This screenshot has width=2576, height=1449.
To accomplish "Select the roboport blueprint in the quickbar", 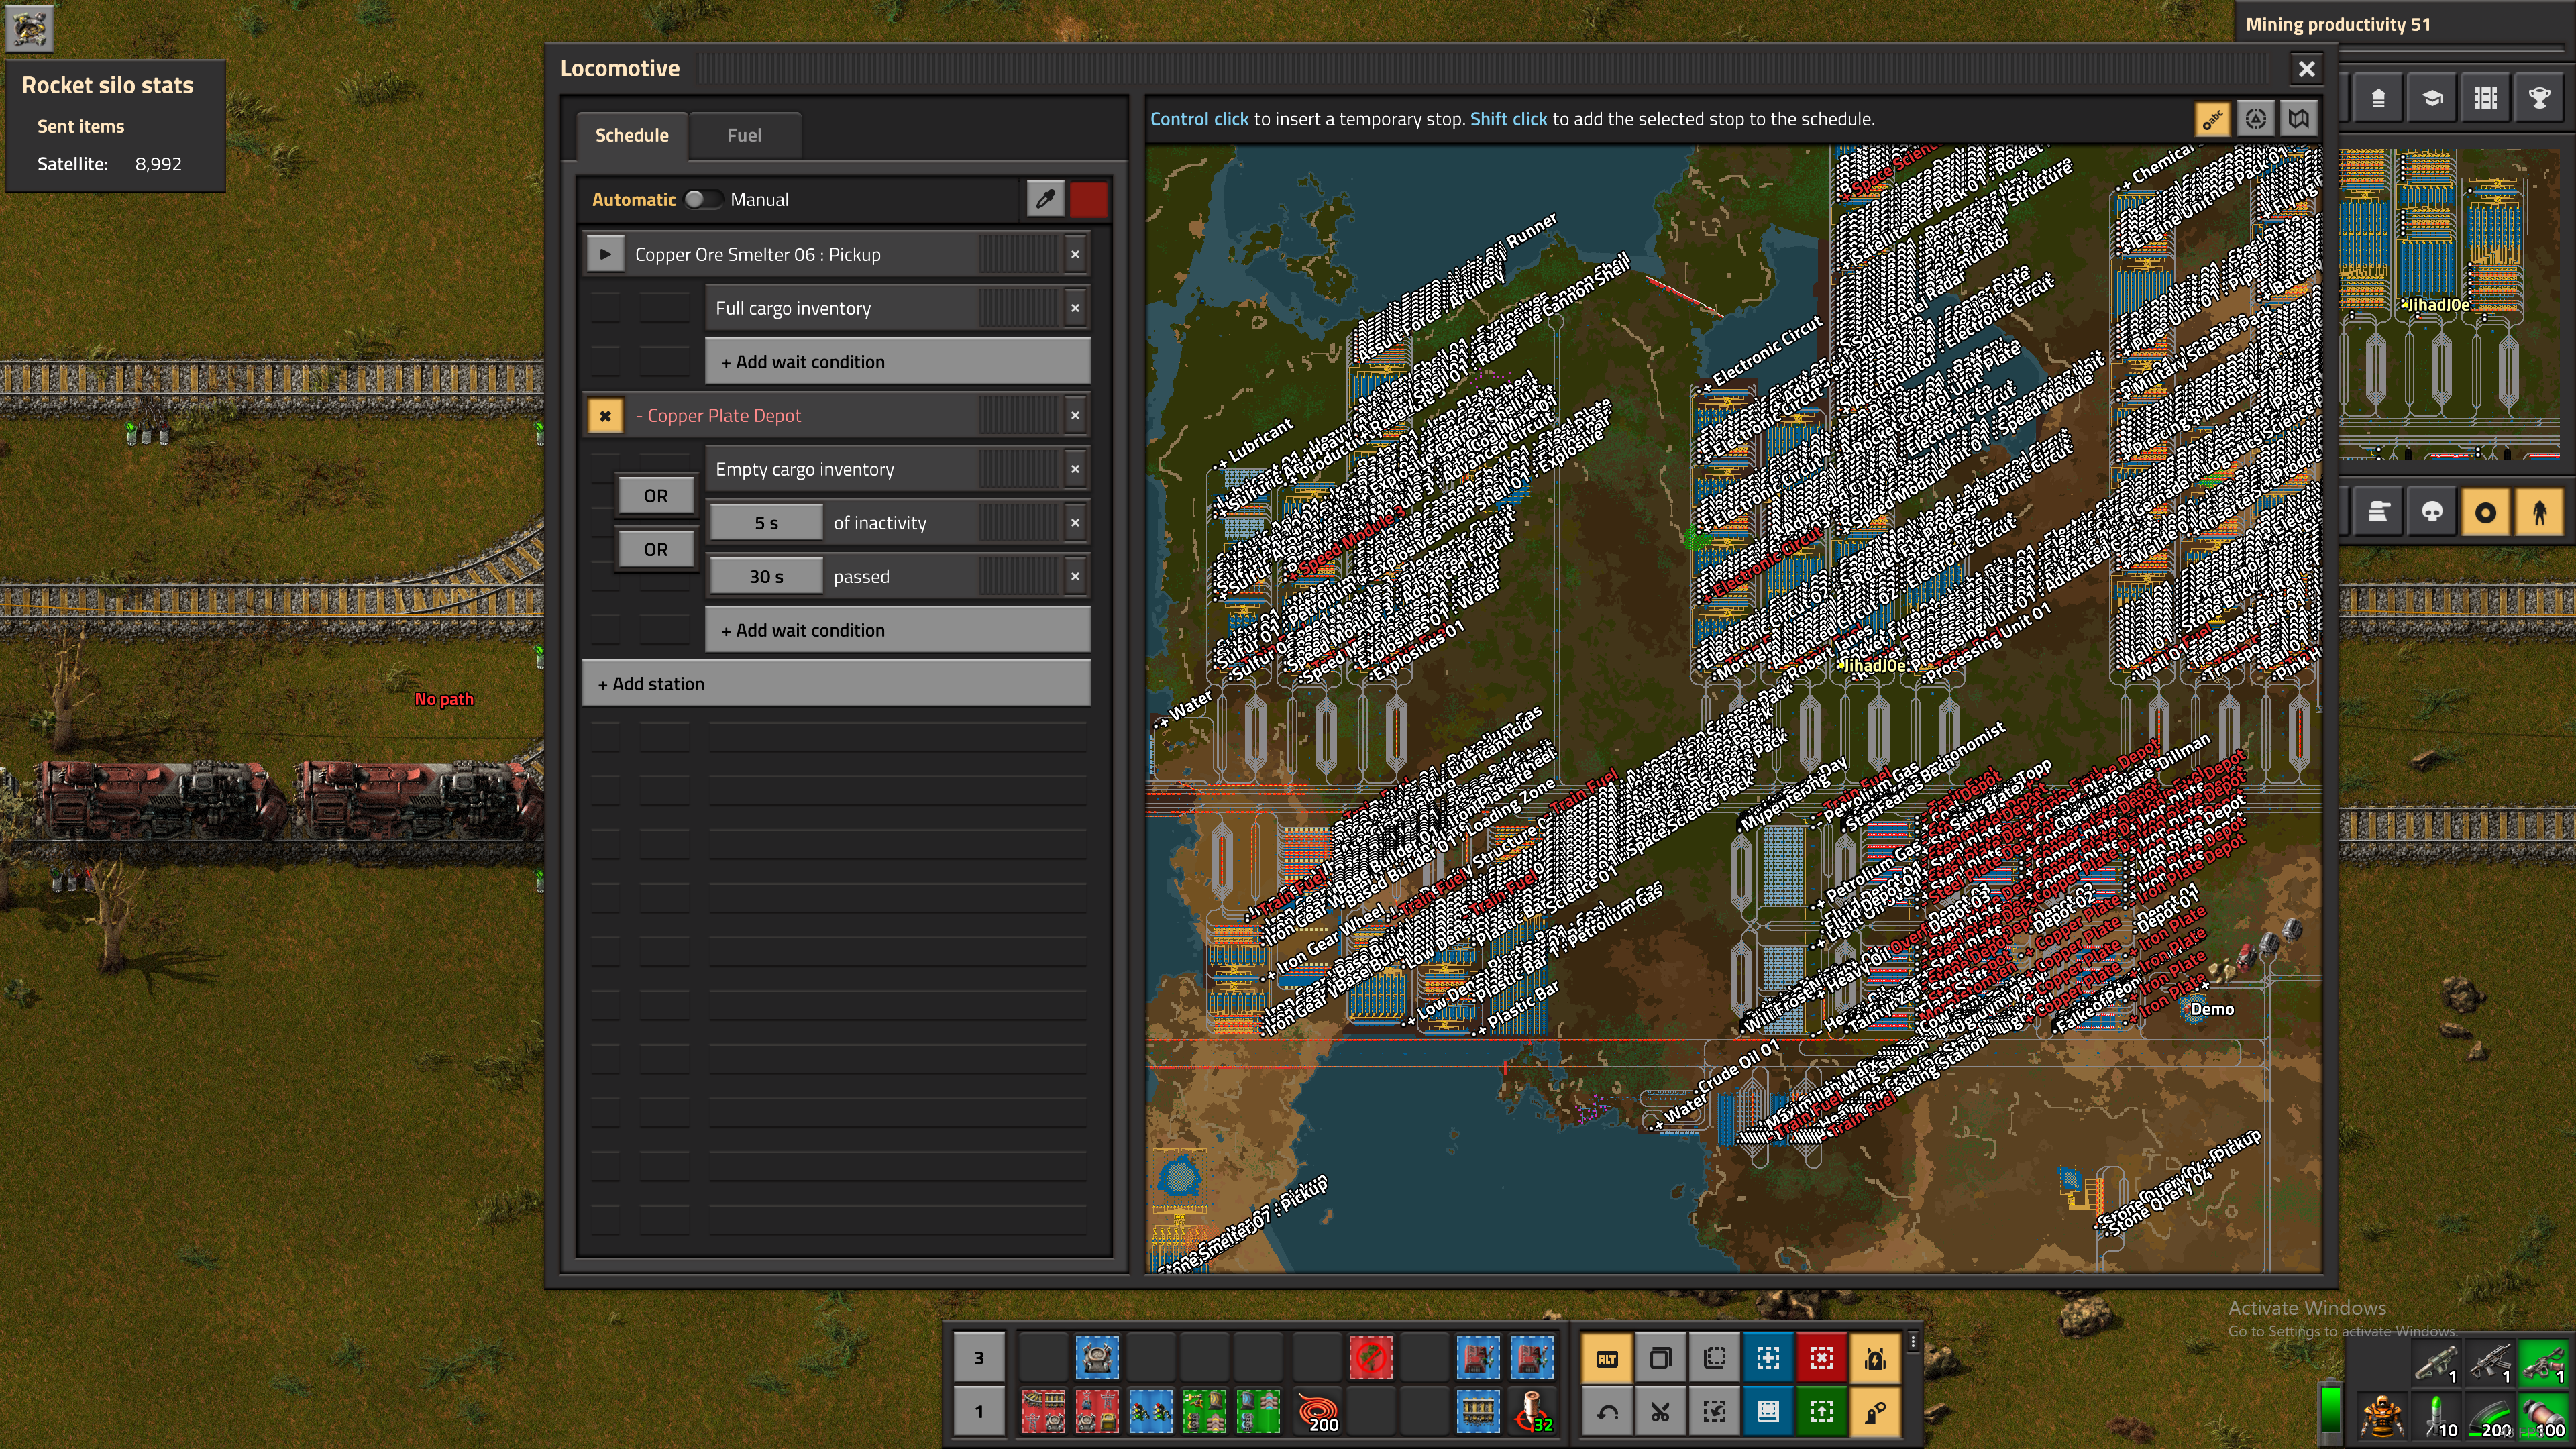I will pyautogui.click(x=1097, y=1358).
